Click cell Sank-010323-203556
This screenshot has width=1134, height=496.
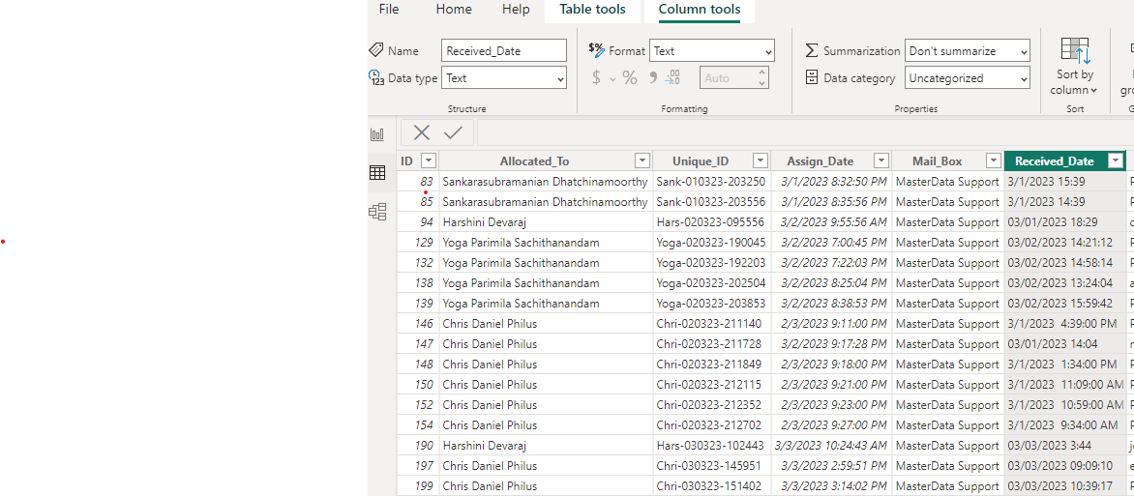(x=711, y=202)
